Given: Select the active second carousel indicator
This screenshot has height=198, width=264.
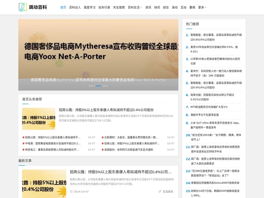Looking at the screenshot, I should point(98,86).
